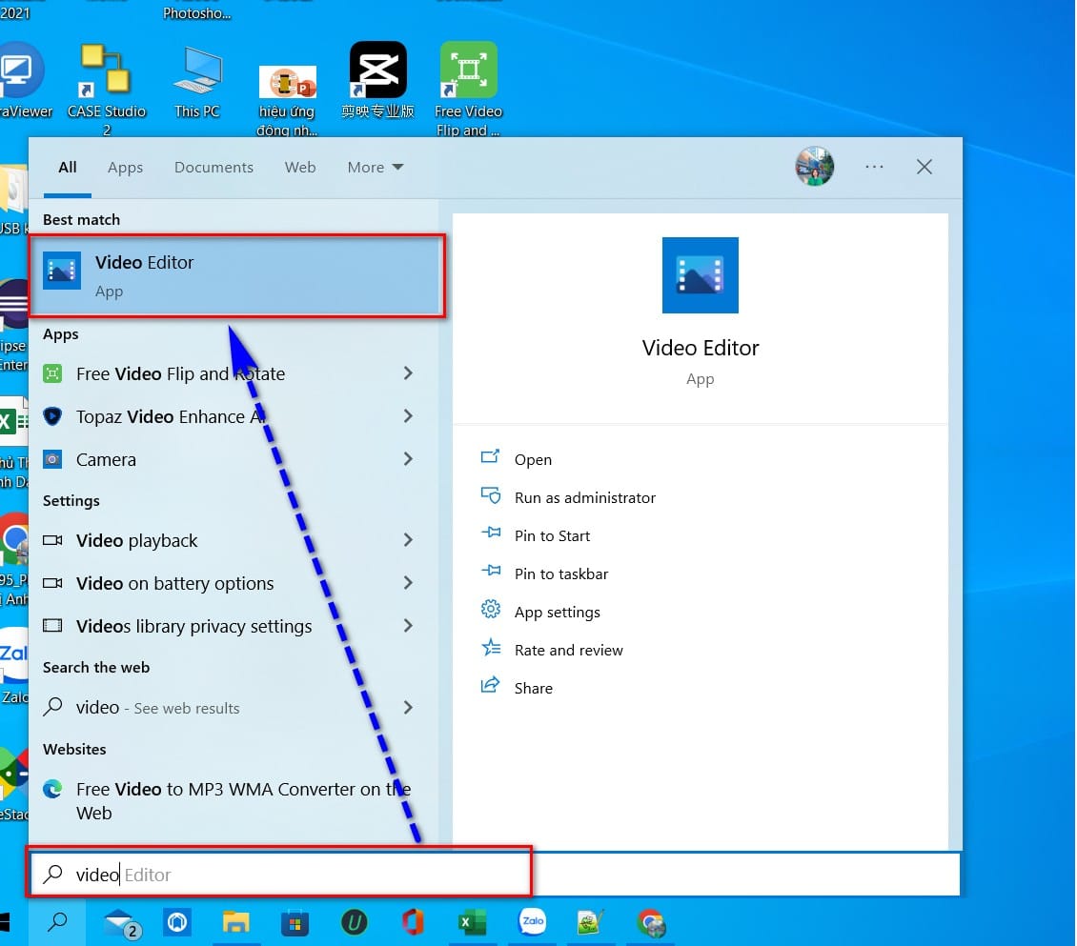Select Free Video Flip desktop shortcut
The height and width of the screenshot is (946, 1077).
click(468, 90)
